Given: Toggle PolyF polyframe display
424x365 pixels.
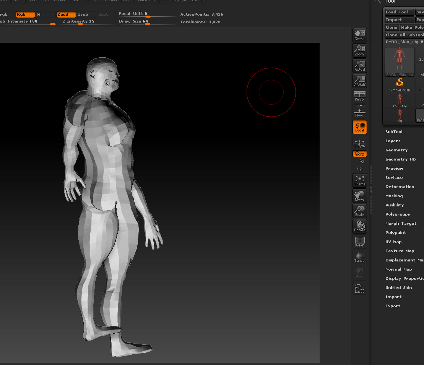Looking at the screenshot, I should click(x=359, y=242).
